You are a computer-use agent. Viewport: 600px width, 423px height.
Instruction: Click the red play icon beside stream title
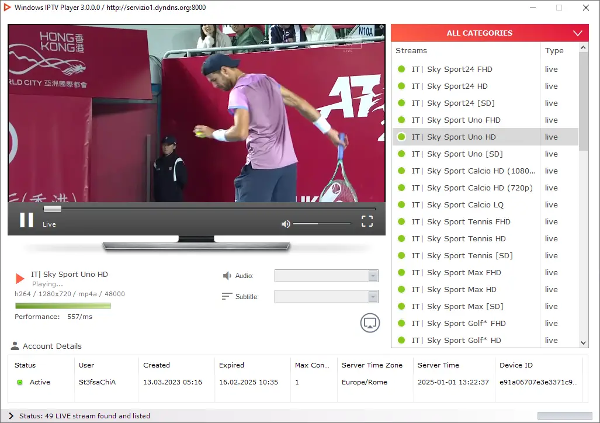point(20,278)
